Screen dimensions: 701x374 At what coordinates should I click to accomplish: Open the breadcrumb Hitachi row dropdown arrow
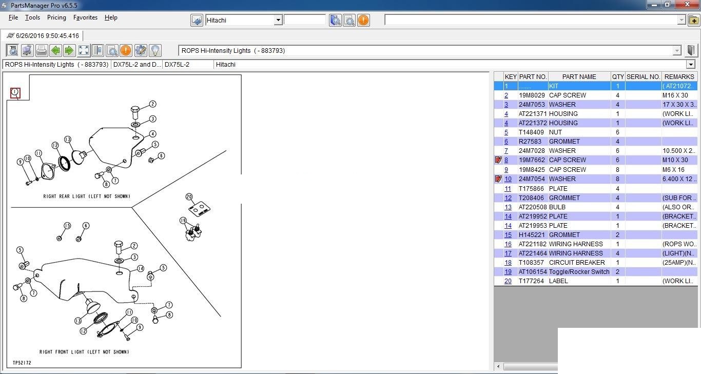point(691,65)
